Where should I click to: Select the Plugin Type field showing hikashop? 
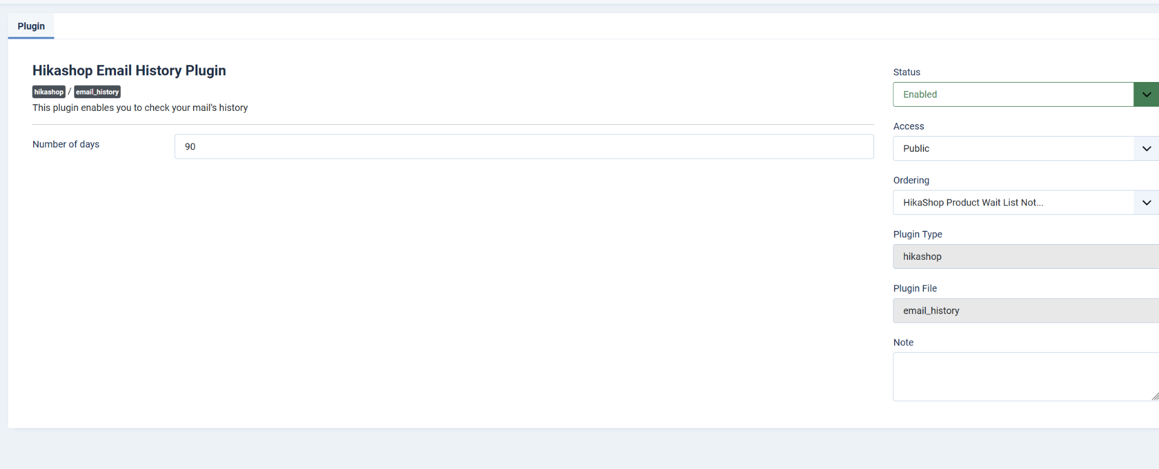tap(1026, 256)
